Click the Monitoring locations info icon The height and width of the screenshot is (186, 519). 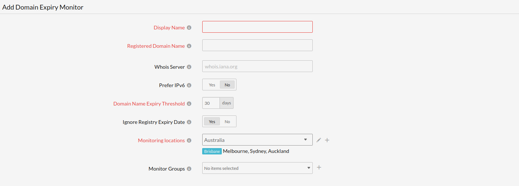[x=189, y=140]
